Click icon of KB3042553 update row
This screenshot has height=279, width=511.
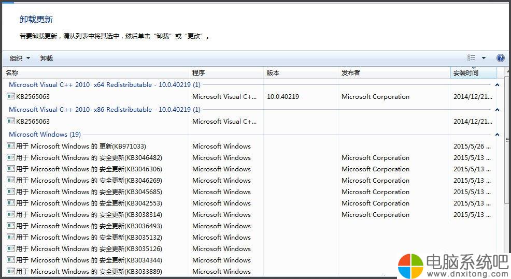(x=11, y=203)
